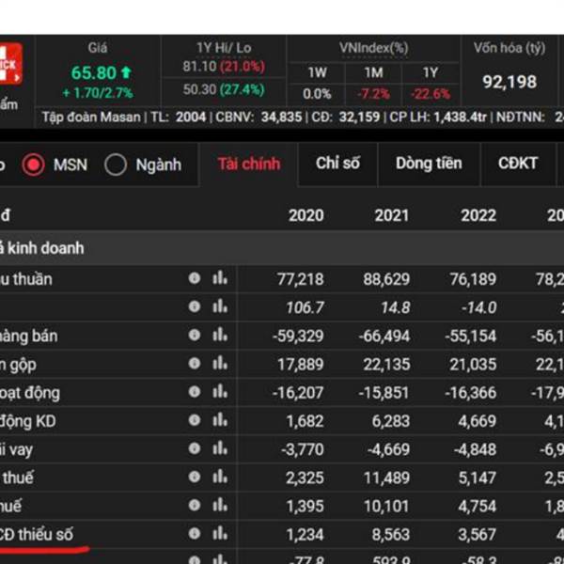
Task: Click the 2021 column header
Action: coord(392,216)
